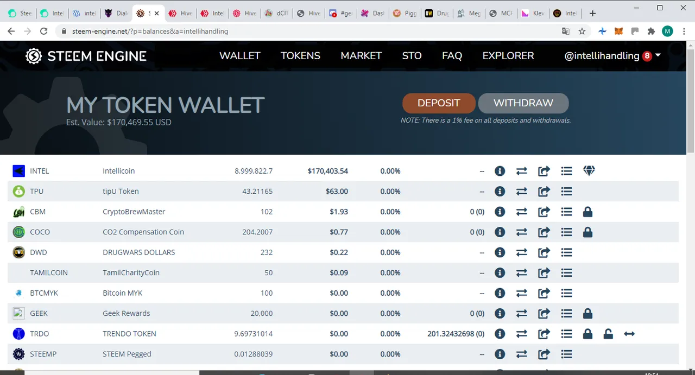The image size is (695, 375).
Task: Open MetaMask fox extension icon
Action: click(x=618, y=31)
